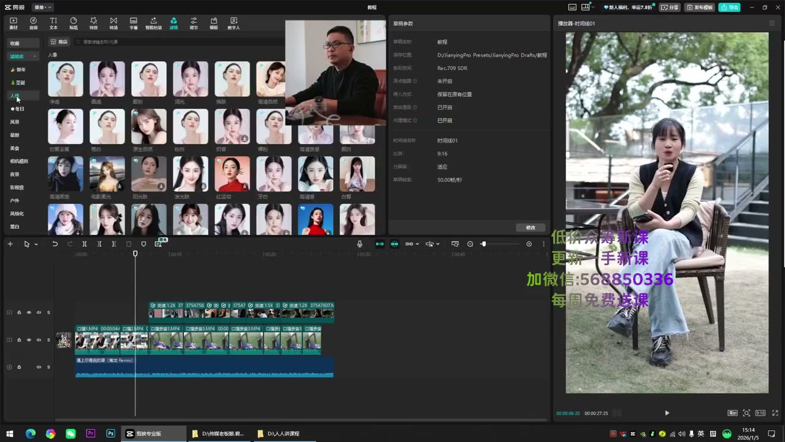Toggle lock on the main video track
The width and height of the screenshot is (785, 442).
19,339
